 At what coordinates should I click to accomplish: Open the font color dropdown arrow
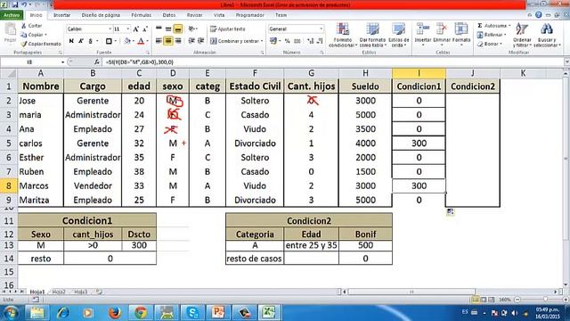coord(147,41)
